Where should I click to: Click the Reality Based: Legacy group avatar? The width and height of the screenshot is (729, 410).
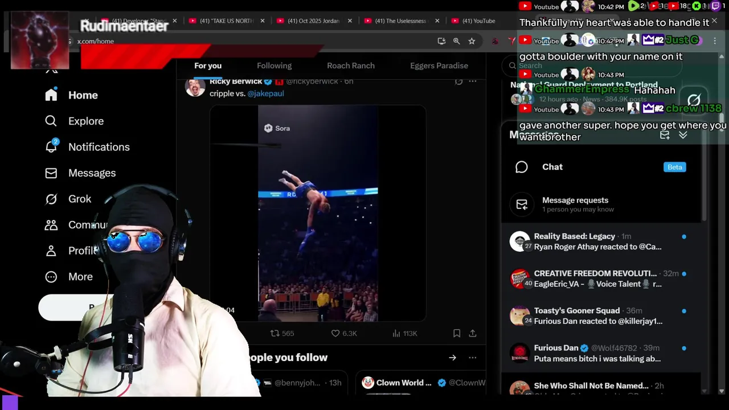tap(519, 241)
